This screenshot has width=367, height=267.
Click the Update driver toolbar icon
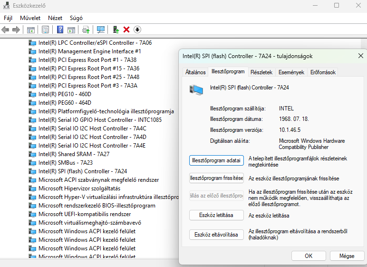pos(86,30)
